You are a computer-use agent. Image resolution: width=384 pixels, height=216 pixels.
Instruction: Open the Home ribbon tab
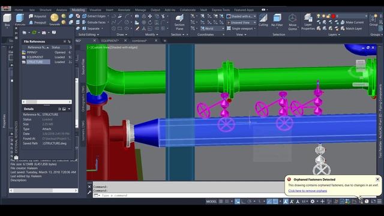point(19,10)
